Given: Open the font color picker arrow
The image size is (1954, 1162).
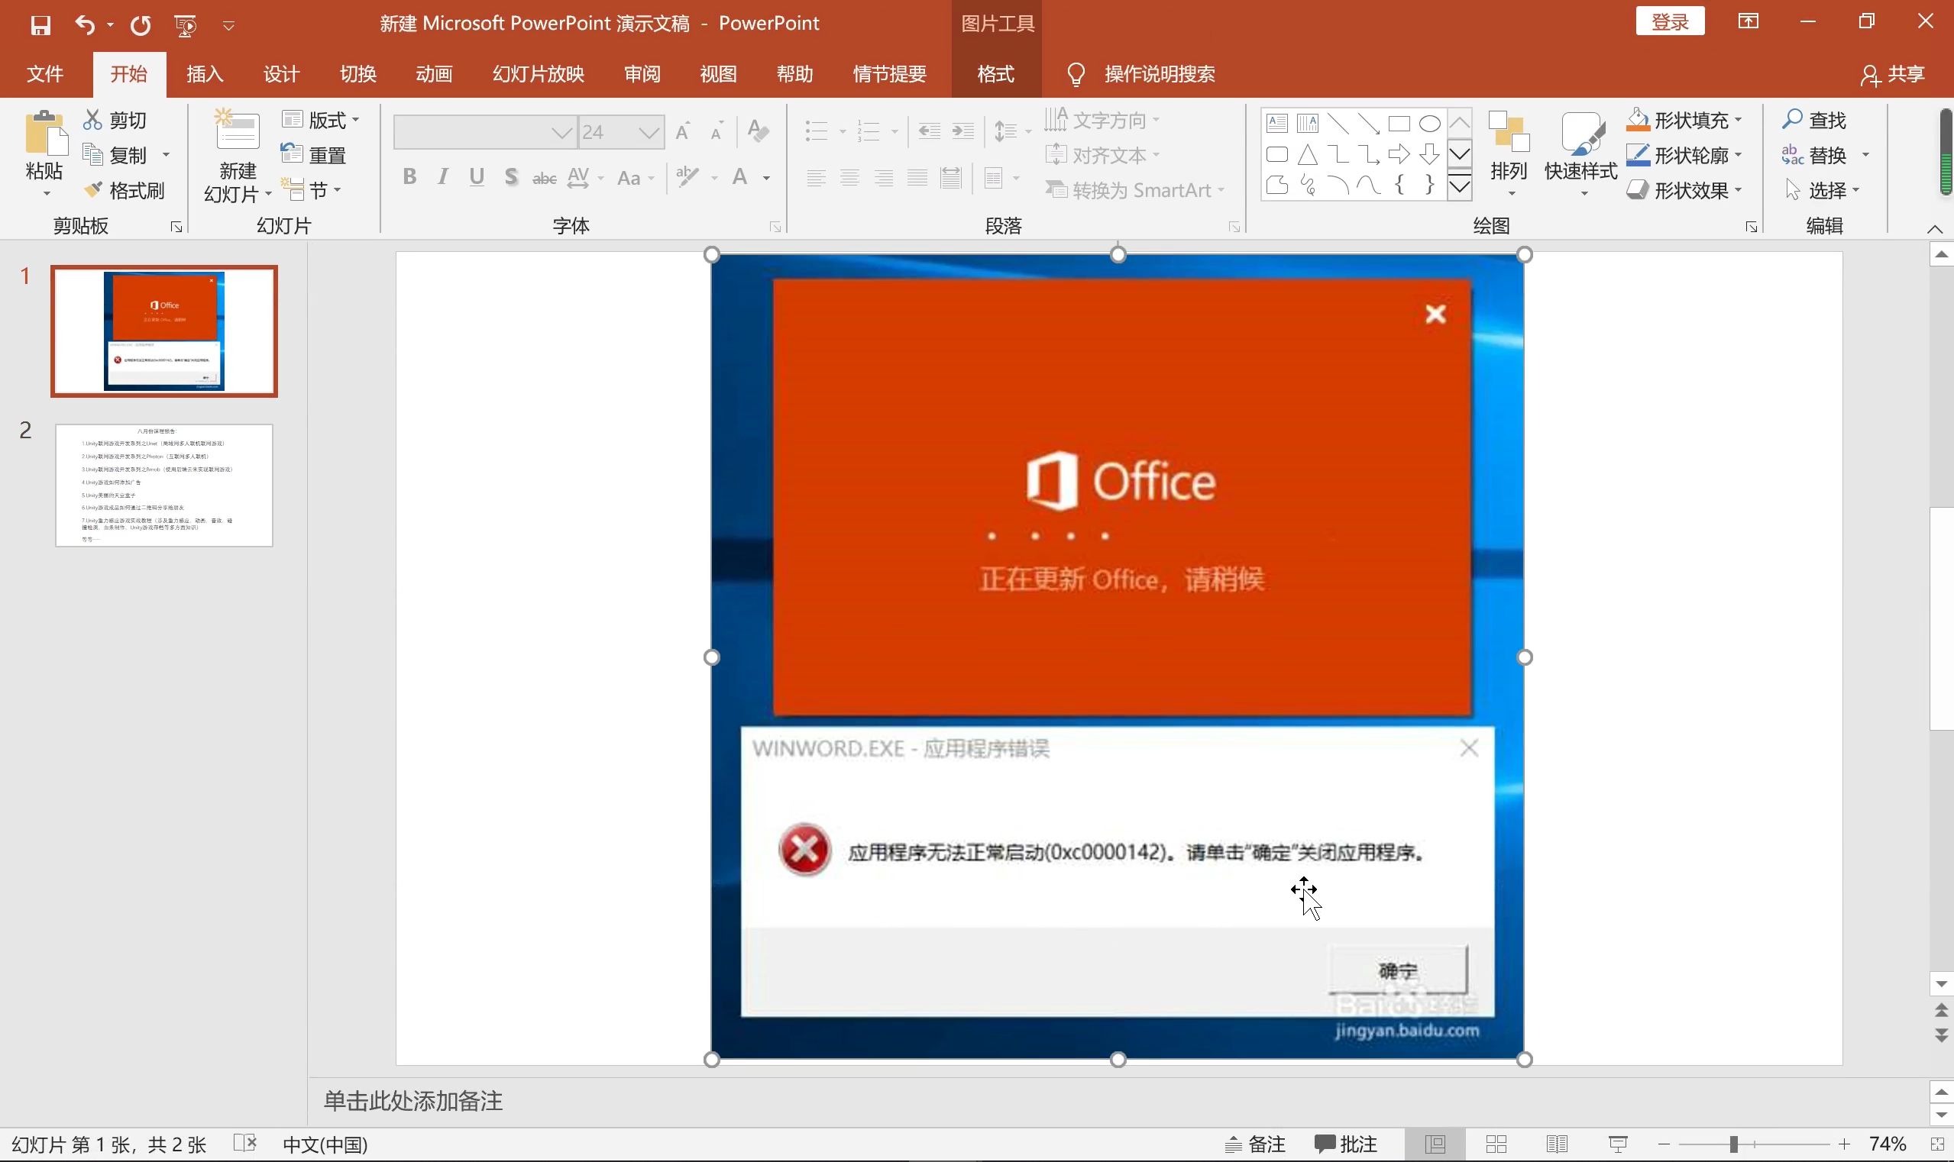Looking at the screenshot, I should click(x=766, y=179).
